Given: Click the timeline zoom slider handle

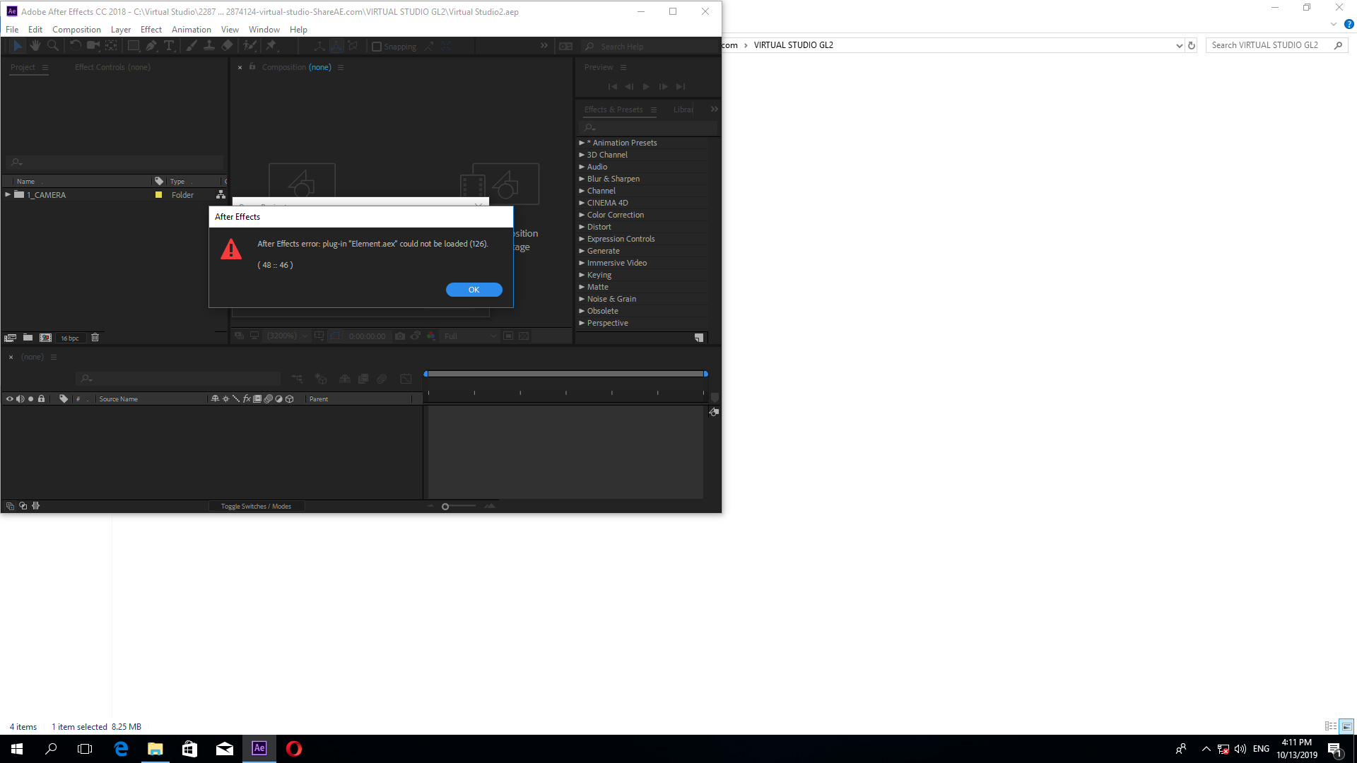Looking at the screenshot, I should [445, 506].
